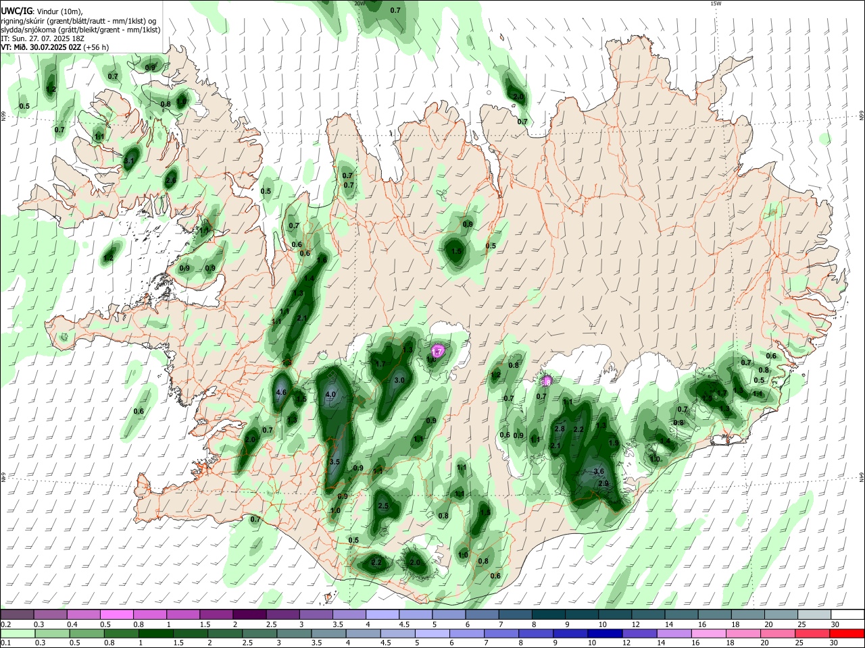Select the dark teal swatch labeled 8 in top legend row
The width and height of the screenshot is (865, 648).
(548, 614)
